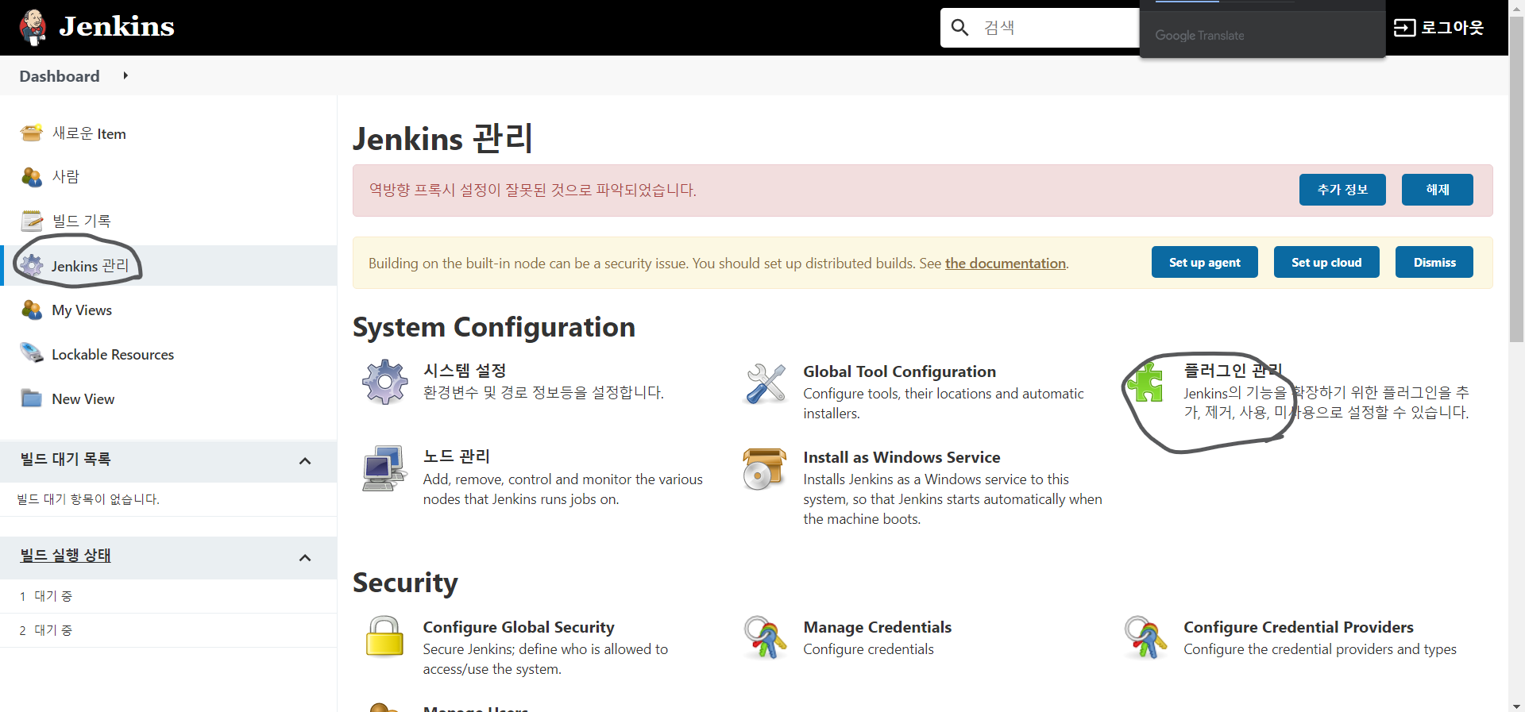Image resolution: width=1525 pixels, height=712 pixels.
Task: Click the Set up agent button
Action: (x=1205, y=262)
